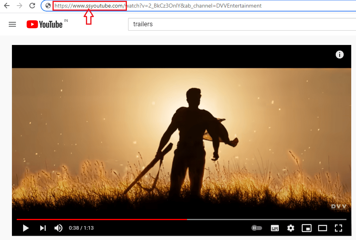Go forward with the browser forward arrow
The width and height of the screenshot is (356, 240).
click(19, 6)
